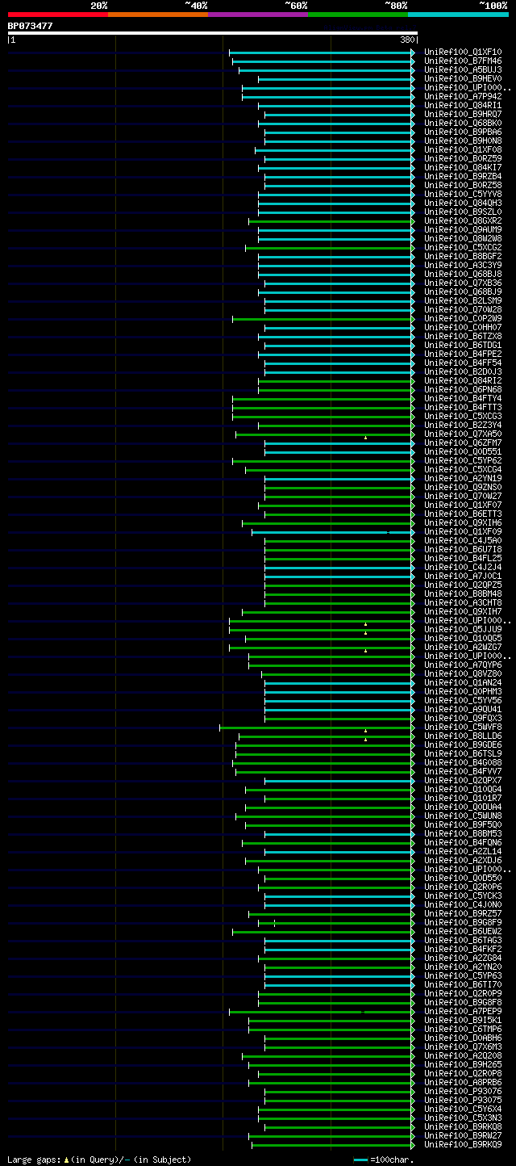Click the green ~80% identity legend segment

click(358, 15)
